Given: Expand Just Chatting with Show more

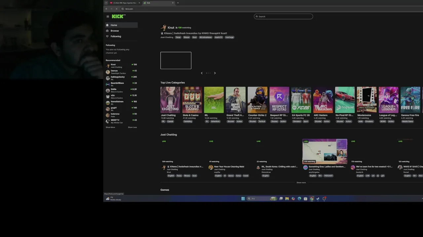Looking at the screenshot, I should pyautogui.click(x=301, y=183).
